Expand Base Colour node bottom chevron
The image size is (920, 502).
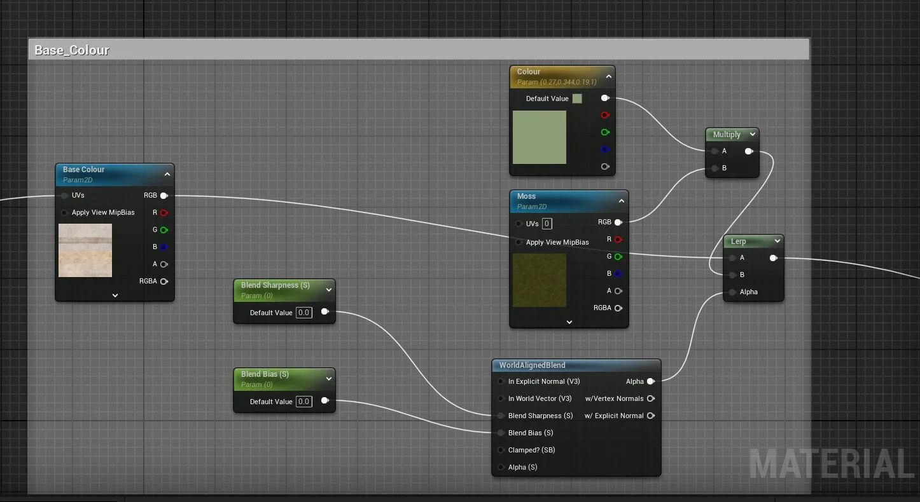(x=115, y=295)
